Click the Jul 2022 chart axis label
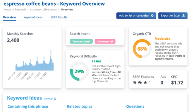 [x=37, y=76]
